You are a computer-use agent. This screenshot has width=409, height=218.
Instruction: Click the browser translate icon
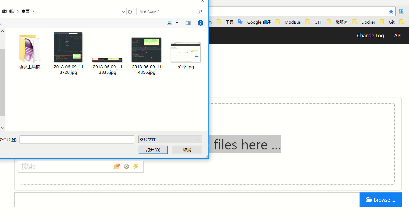(x=401, y=11)
